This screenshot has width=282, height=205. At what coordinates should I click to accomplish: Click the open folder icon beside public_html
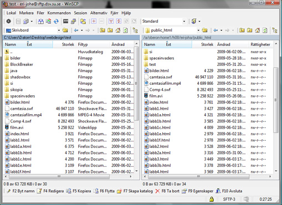coord(204,30)
